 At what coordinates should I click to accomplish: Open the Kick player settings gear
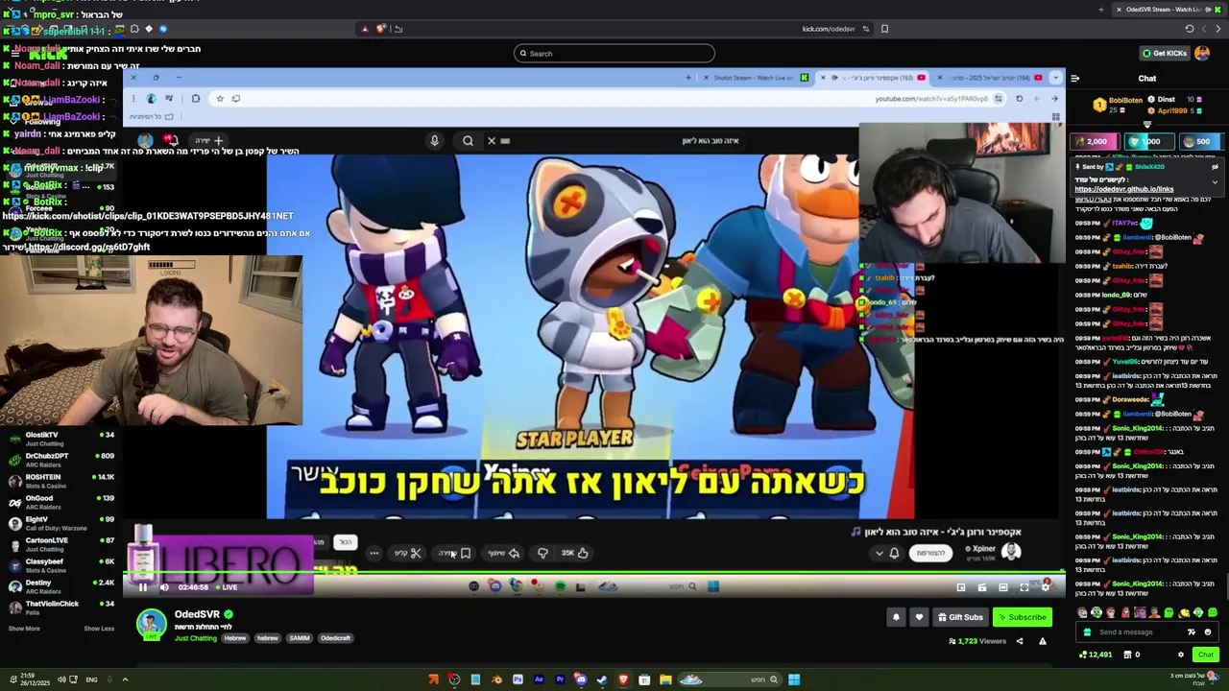pyautogui.click(x=1046, y=587)
